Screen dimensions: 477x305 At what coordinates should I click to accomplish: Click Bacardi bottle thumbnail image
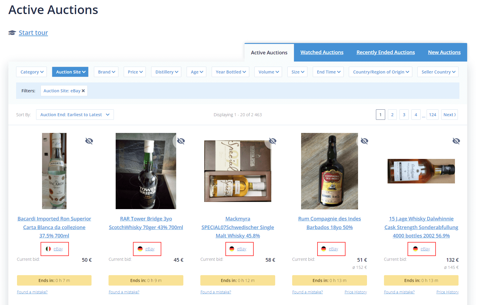point(54,171)
